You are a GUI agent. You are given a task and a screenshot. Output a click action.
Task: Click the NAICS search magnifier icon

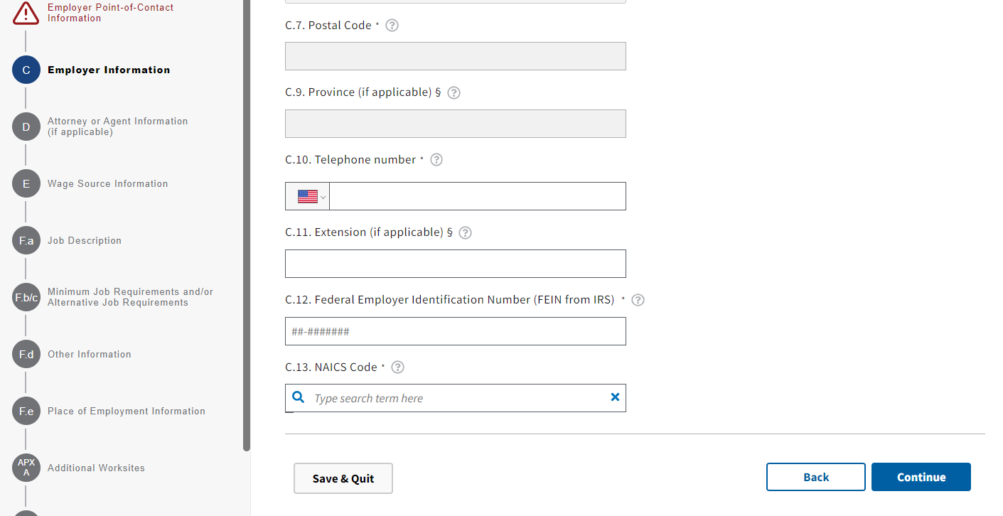click(299, 397)
